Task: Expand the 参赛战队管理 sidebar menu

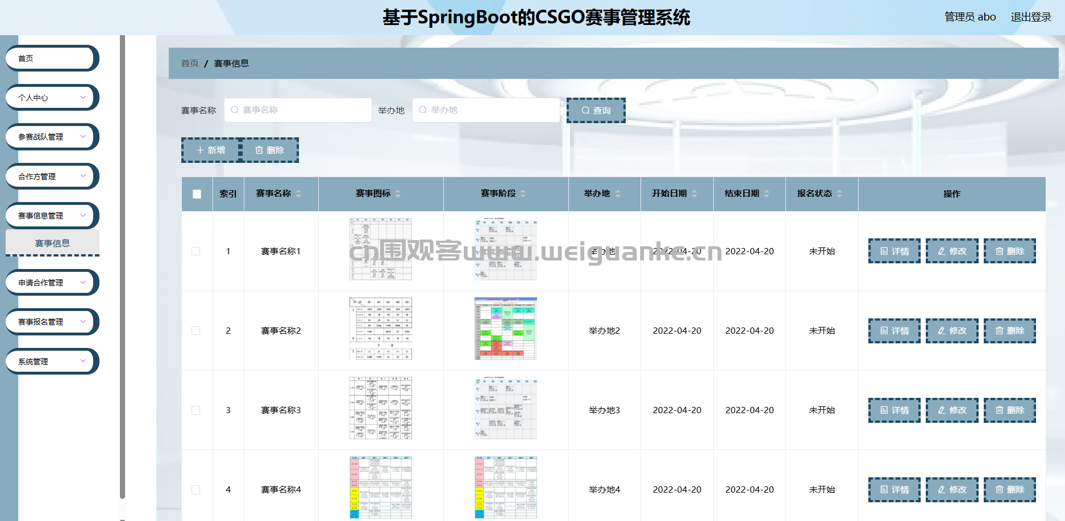Action: tap(51, 137)
